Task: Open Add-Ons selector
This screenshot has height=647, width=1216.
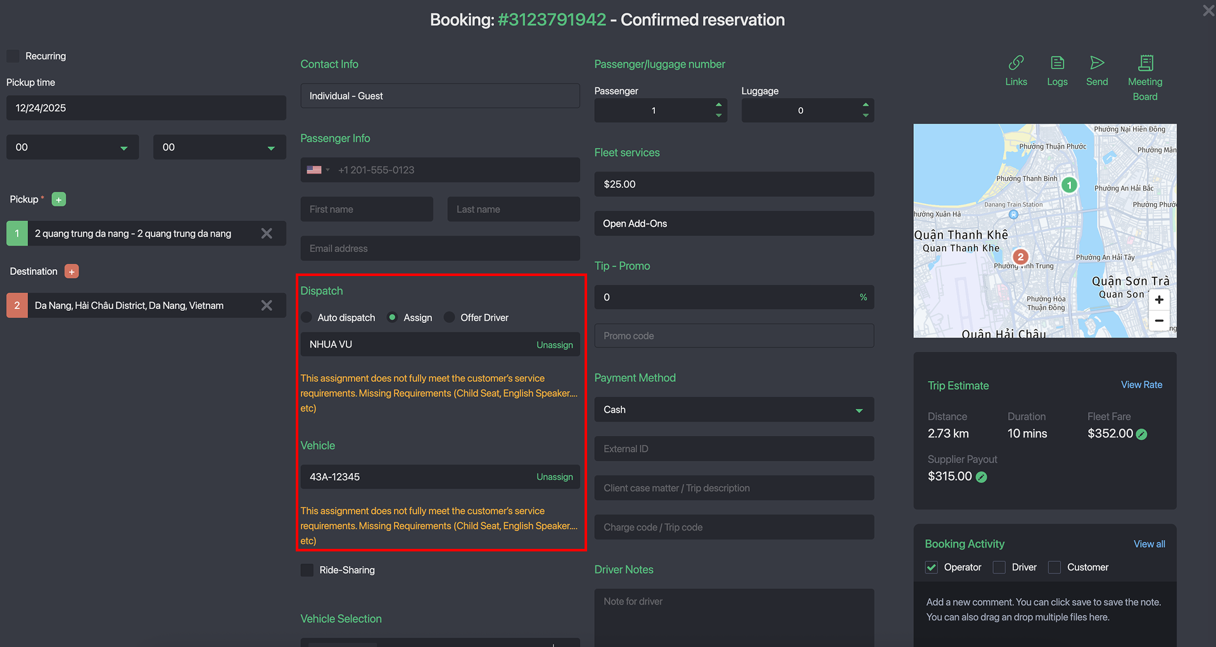Action: click(734, 223)
